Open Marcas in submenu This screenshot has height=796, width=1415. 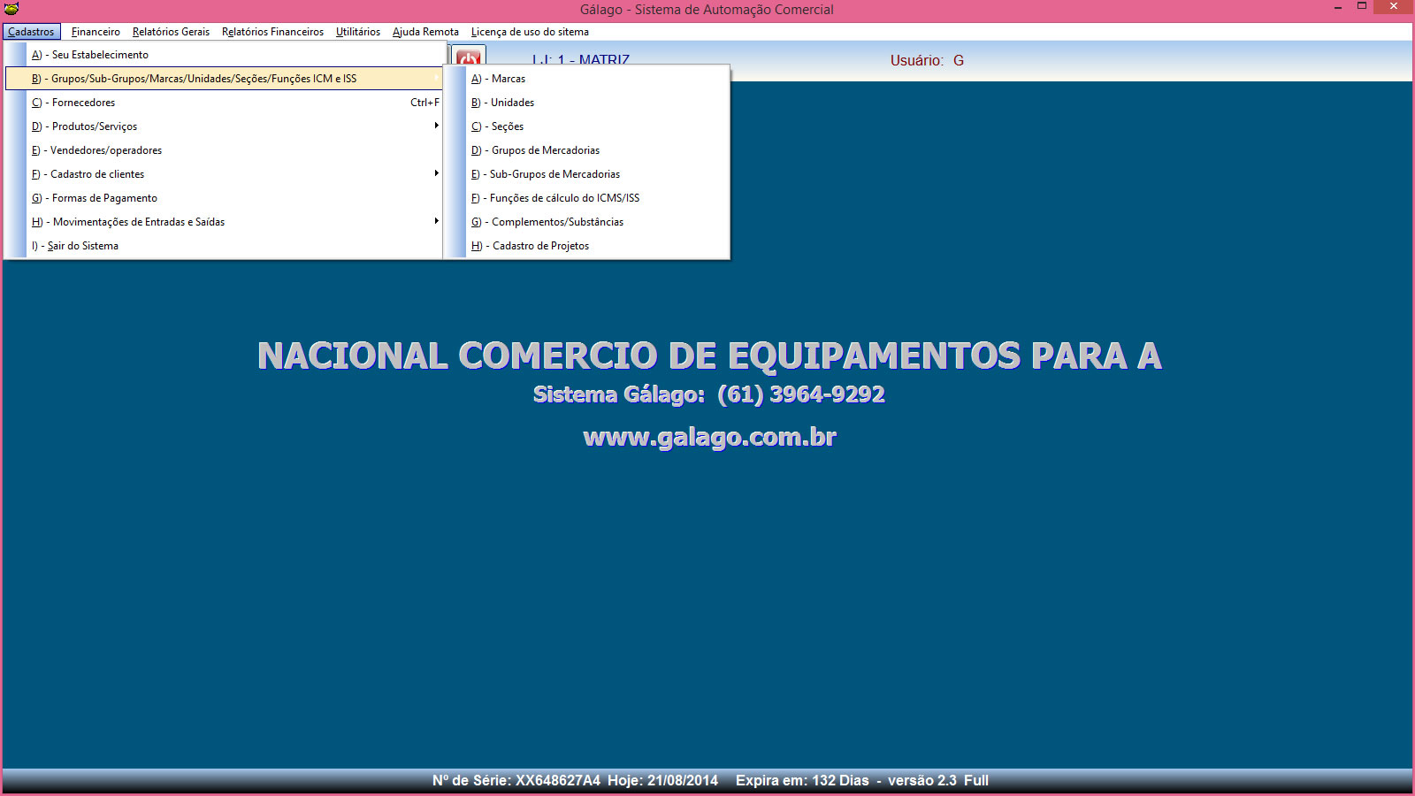[x=587, y=79]
